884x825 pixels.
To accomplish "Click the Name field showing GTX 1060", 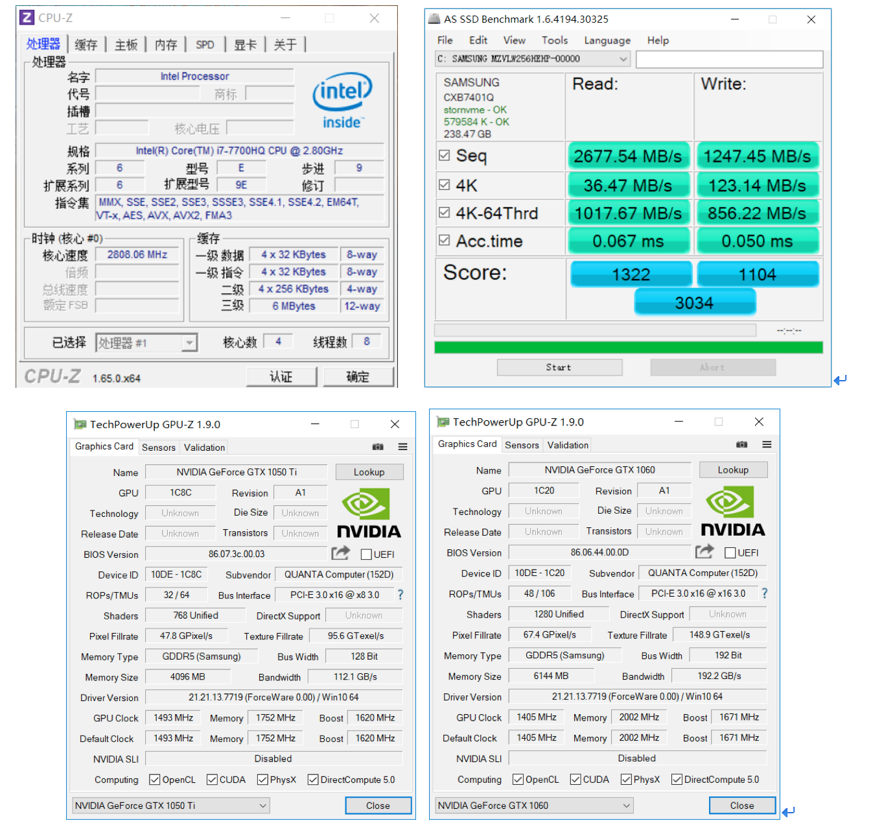I will pos(600,470).
